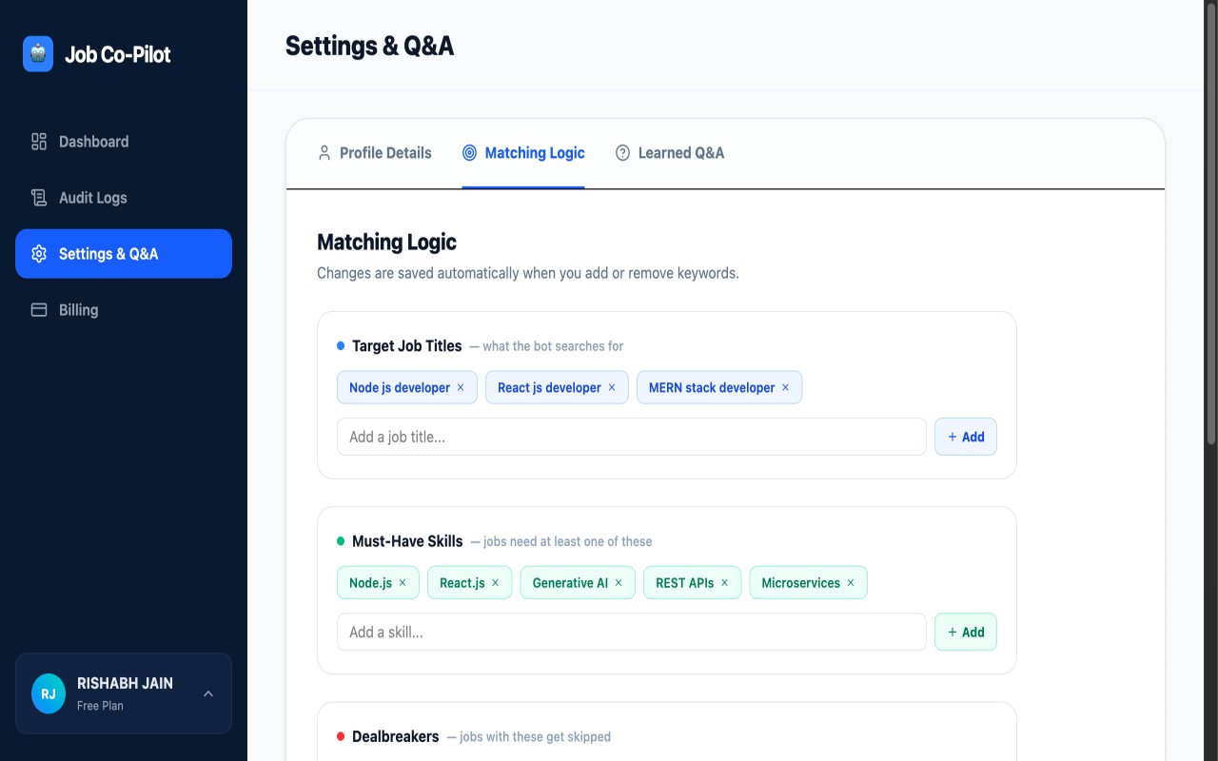Select Settings & Q&A in sidebar
Image resolution: width=1218 pixels, height=761 pixels.
click(124, 254)
